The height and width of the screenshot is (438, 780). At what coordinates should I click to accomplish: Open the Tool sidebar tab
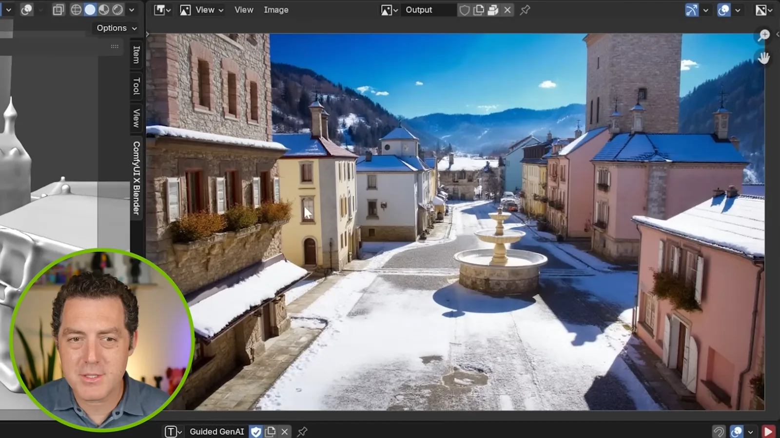click(136, 86)
